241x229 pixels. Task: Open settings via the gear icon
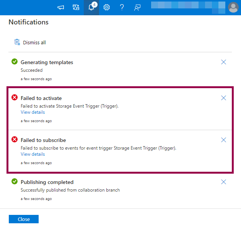107,8
